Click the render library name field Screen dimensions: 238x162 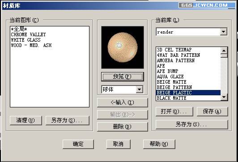click(x=188, y=32)
